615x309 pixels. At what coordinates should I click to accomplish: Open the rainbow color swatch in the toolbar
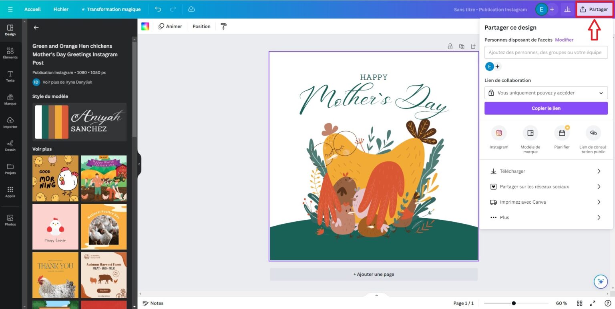coord(146,26)
